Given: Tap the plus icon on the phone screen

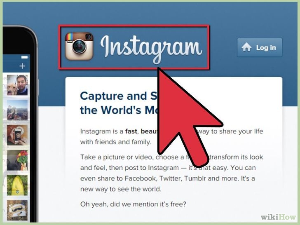Looking at the screenshot, I should tap(22, 66).
